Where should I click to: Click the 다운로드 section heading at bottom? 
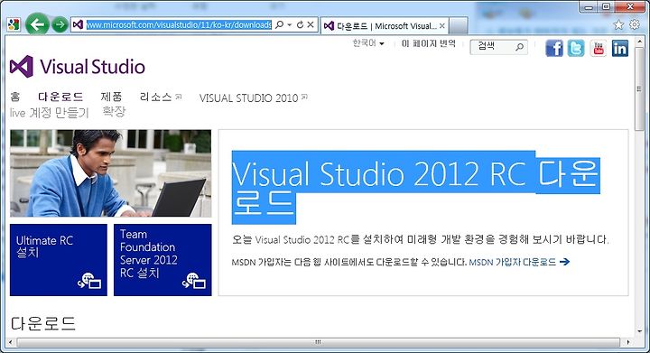43,323
